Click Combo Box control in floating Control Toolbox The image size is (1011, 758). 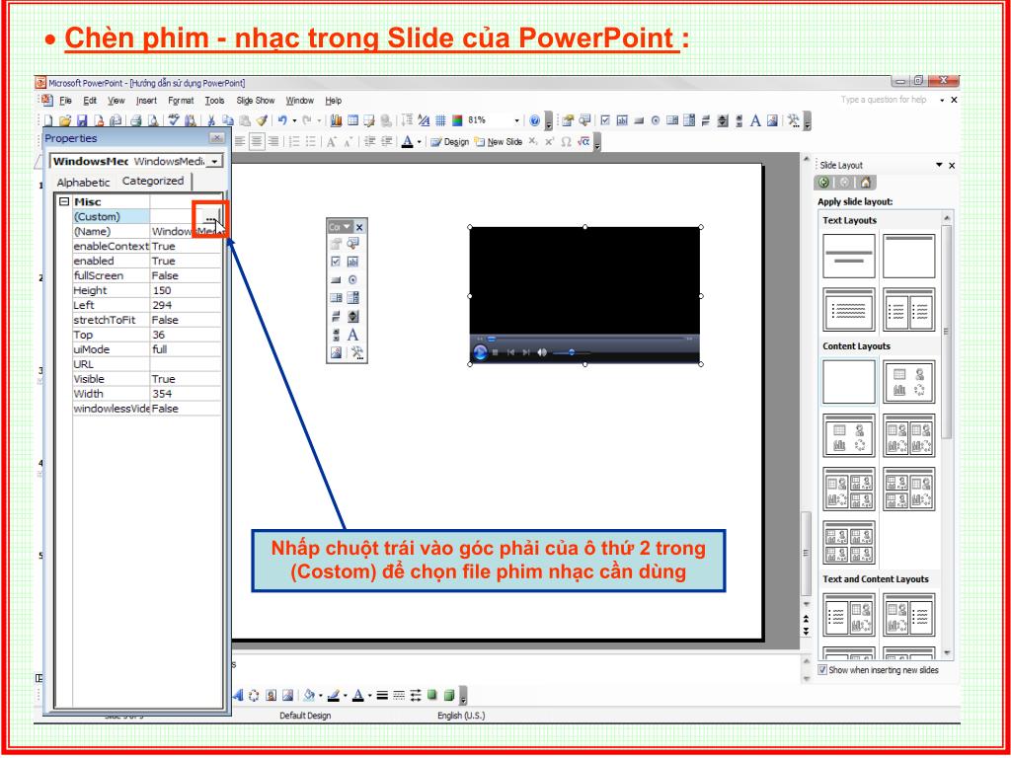pos(352,298)
